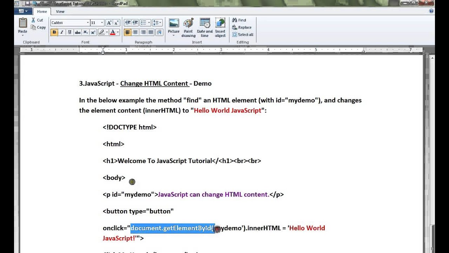Open the Calibri font family dropdown
449x253 pixels.
pos(88,22)
